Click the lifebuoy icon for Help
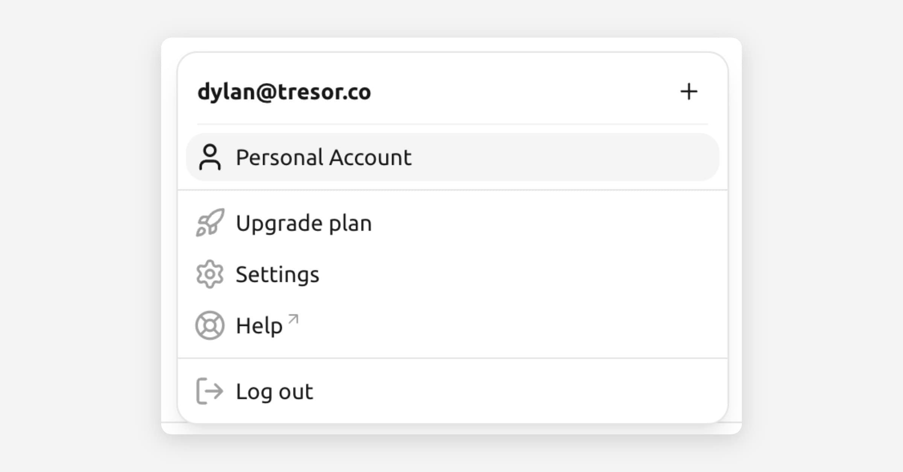This screenshot has width=903, height=472. coord(210,325)
